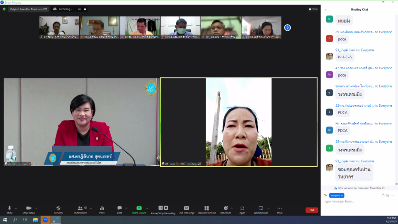
Task: Enable Live Transcript
Action: tap(186, 210)
